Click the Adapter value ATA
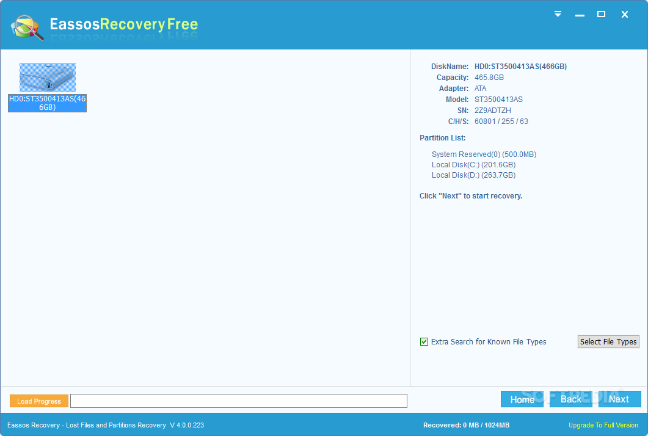The height and width of the screenshot is (436, 648). (x=480, y=89)
